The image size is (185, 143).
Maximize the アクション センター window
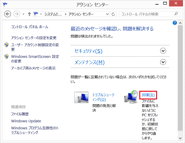tap(165, 4)
